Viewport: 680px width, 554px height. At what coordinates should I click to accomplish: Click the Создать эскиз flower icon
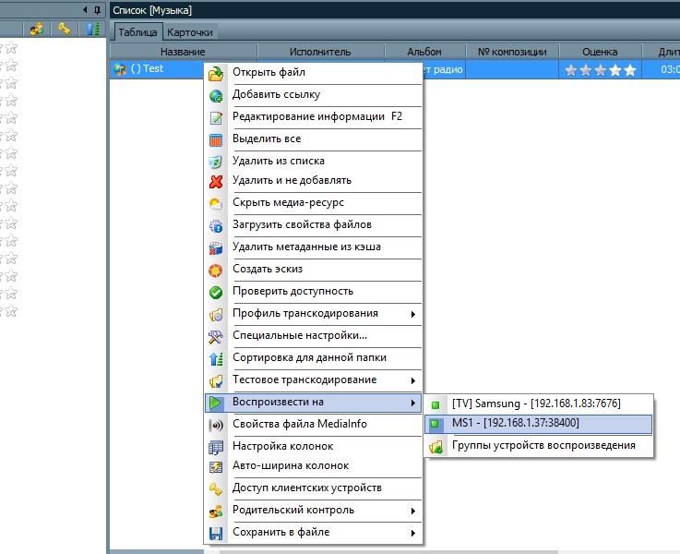[x=216, y=271]
